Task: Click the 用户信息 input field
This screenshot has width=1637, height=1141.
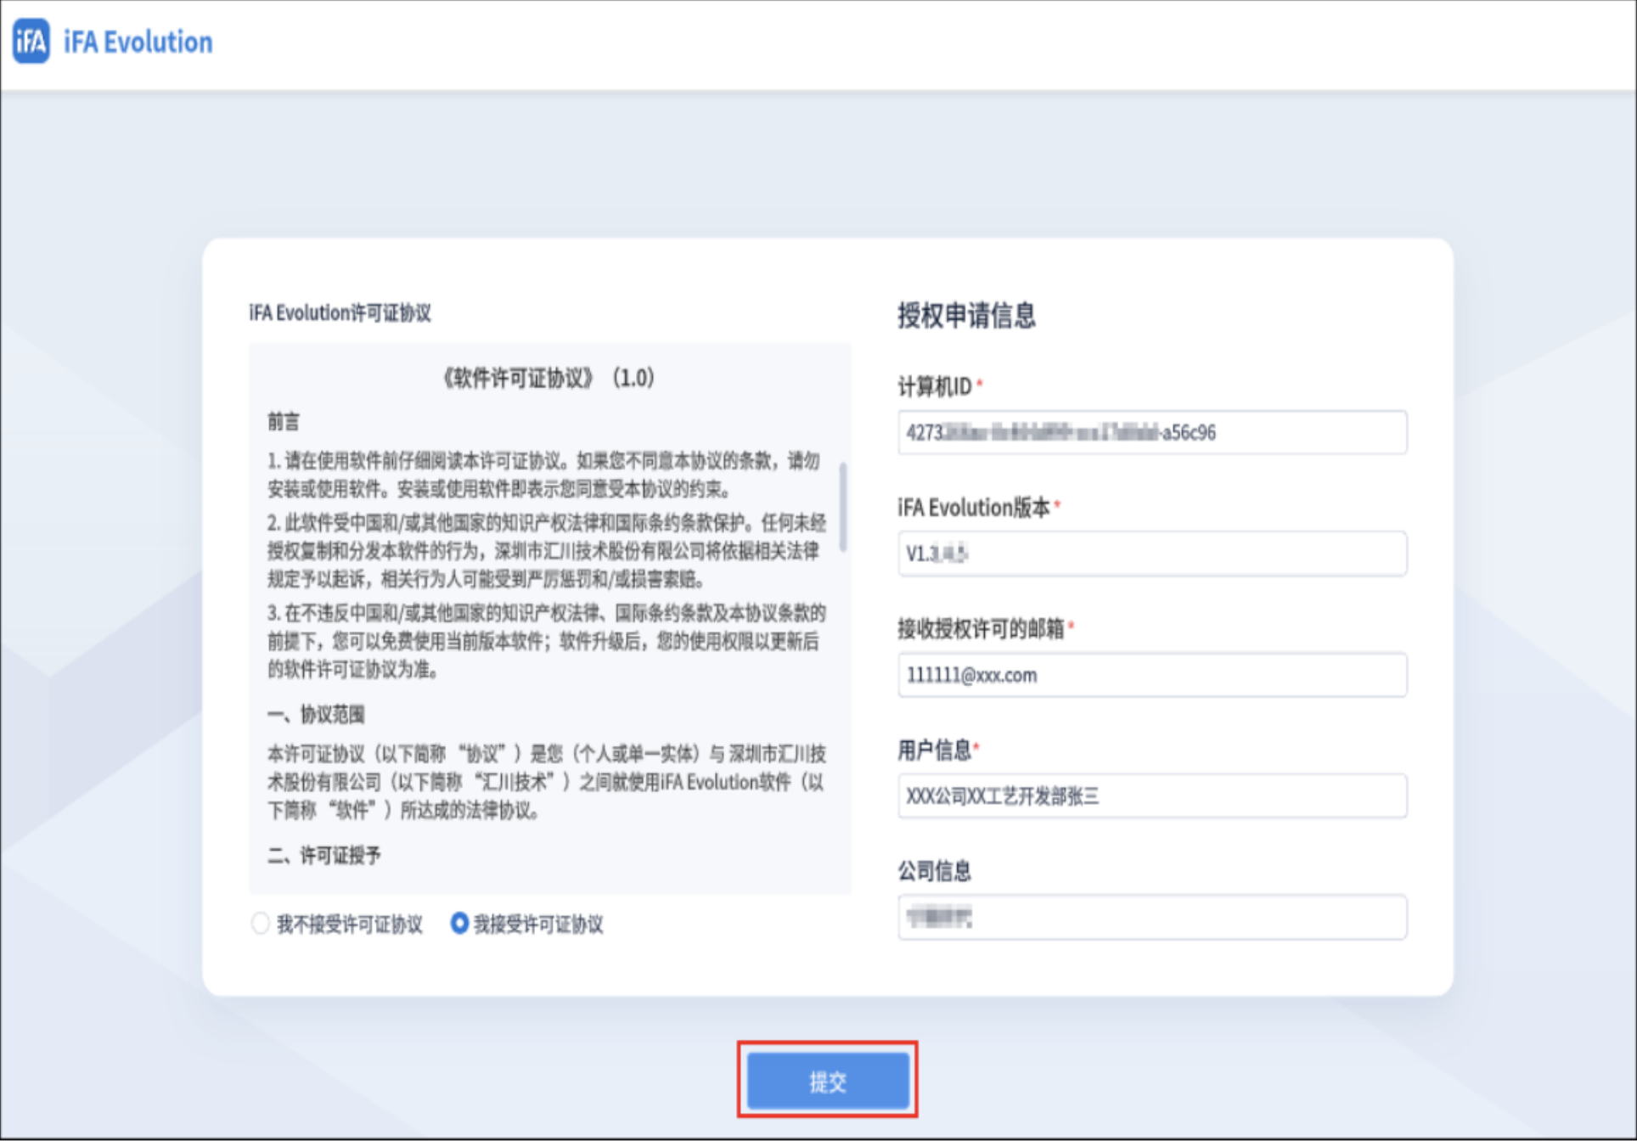Action: pos(1151,796)
